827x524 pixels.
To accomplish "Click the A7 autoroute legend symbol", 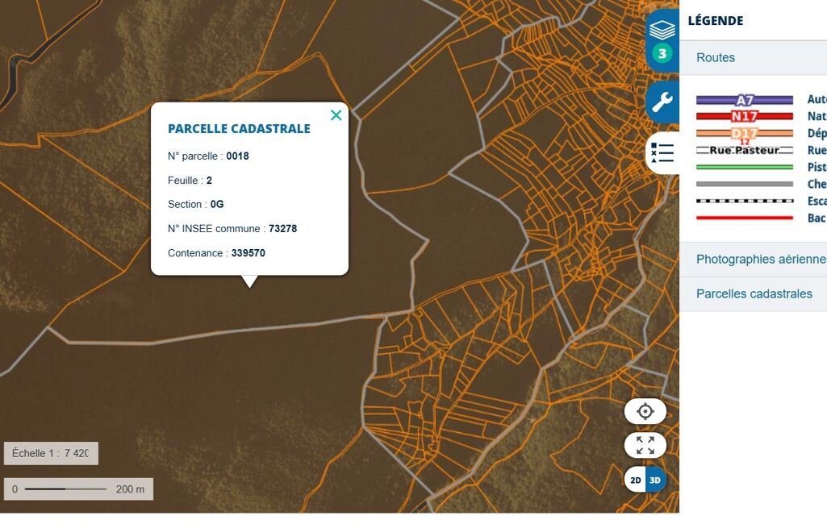I will [x=744, y=100].
